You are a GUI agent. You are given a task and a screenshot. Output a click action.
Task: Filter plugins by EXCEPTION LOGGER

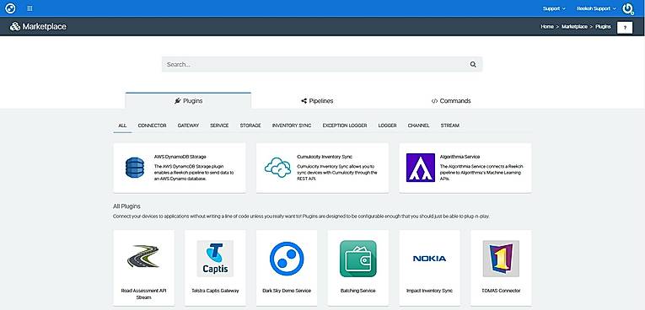pos(345,126)
